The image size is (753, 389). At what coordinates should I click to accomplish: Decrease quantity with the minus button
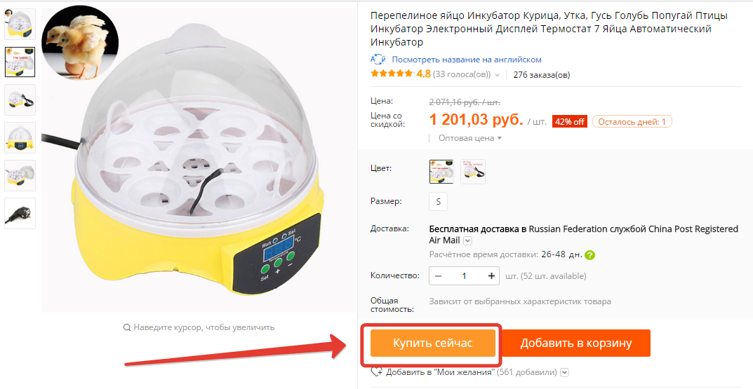pyautogui.click(x=439, y=275)
